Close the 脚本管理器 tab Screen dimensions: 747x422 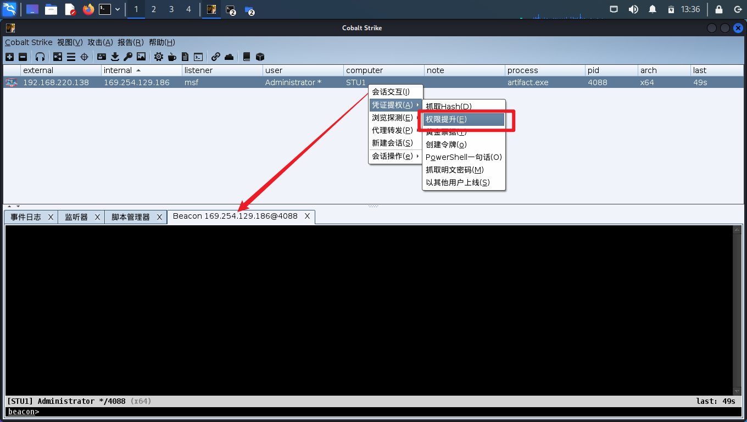160,217
